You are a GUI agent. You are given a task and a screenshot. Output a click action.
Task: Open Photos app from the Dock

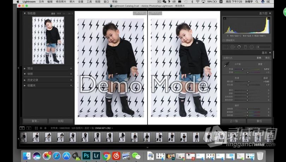[x=47, y=156]
